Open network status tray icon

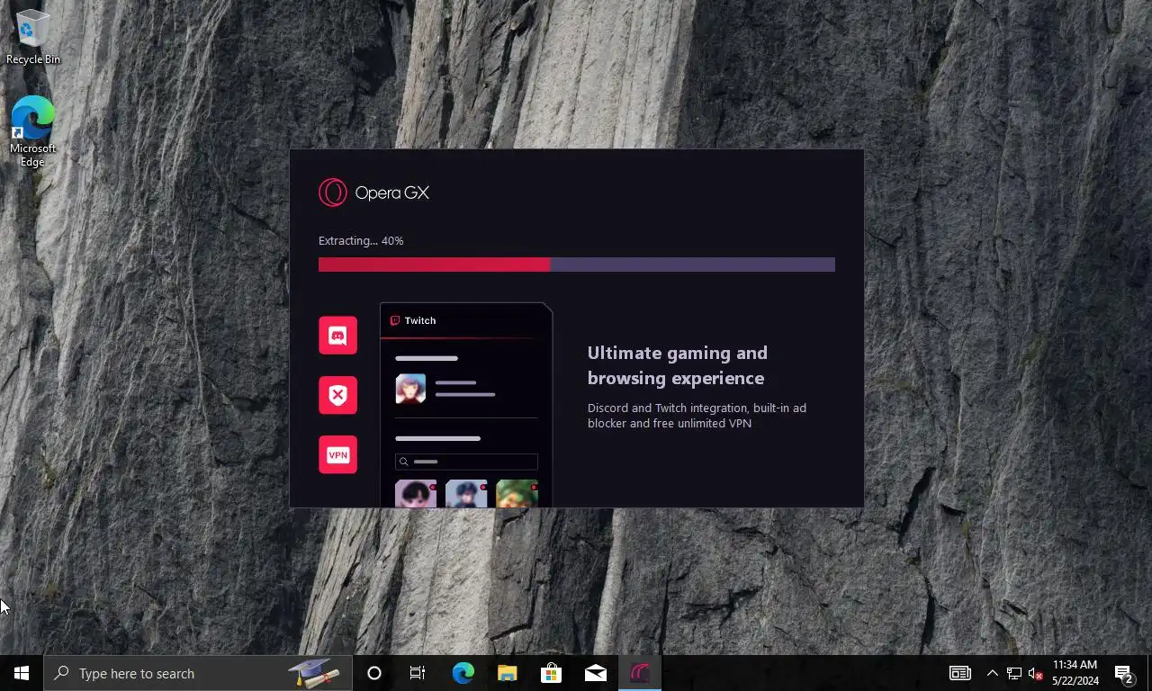pyautogui.click(x=1014, y=673)
